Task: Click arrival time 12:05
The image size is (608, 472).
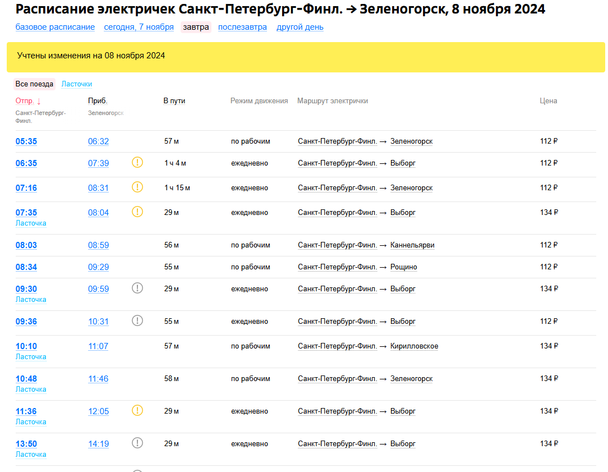Action: coord(99,411)
